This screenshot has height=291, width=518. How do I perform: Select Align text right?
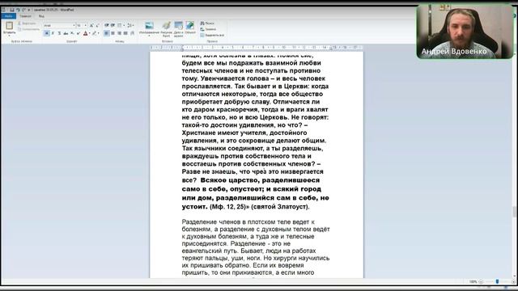pyautogui.click(x=119, y=33)
